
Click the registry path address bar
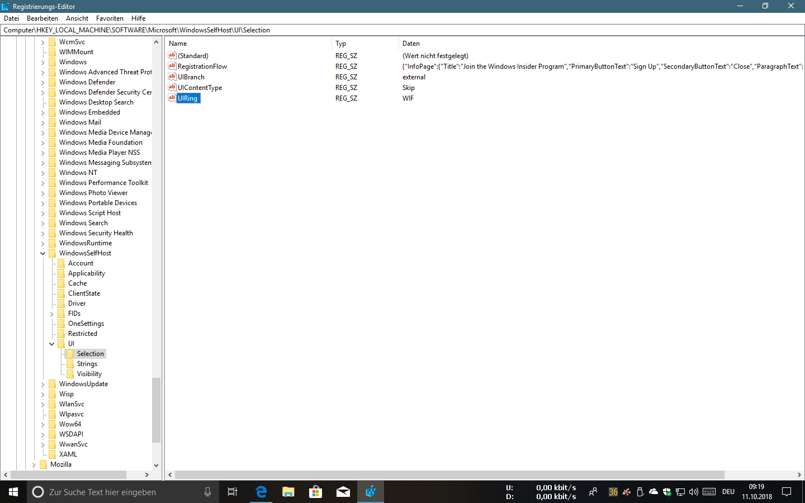tap(402, 30)
